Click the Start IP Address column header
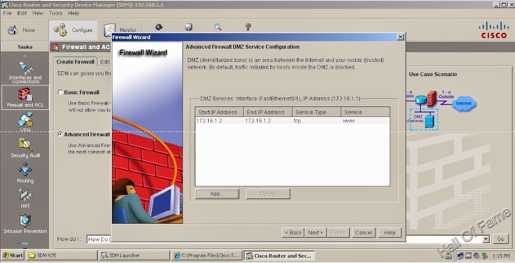The image size is (515, 263). [x=219, y=112]
